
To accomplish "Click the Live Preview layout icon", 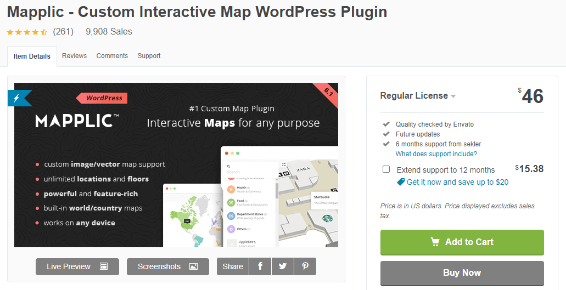I will [104, 266].
